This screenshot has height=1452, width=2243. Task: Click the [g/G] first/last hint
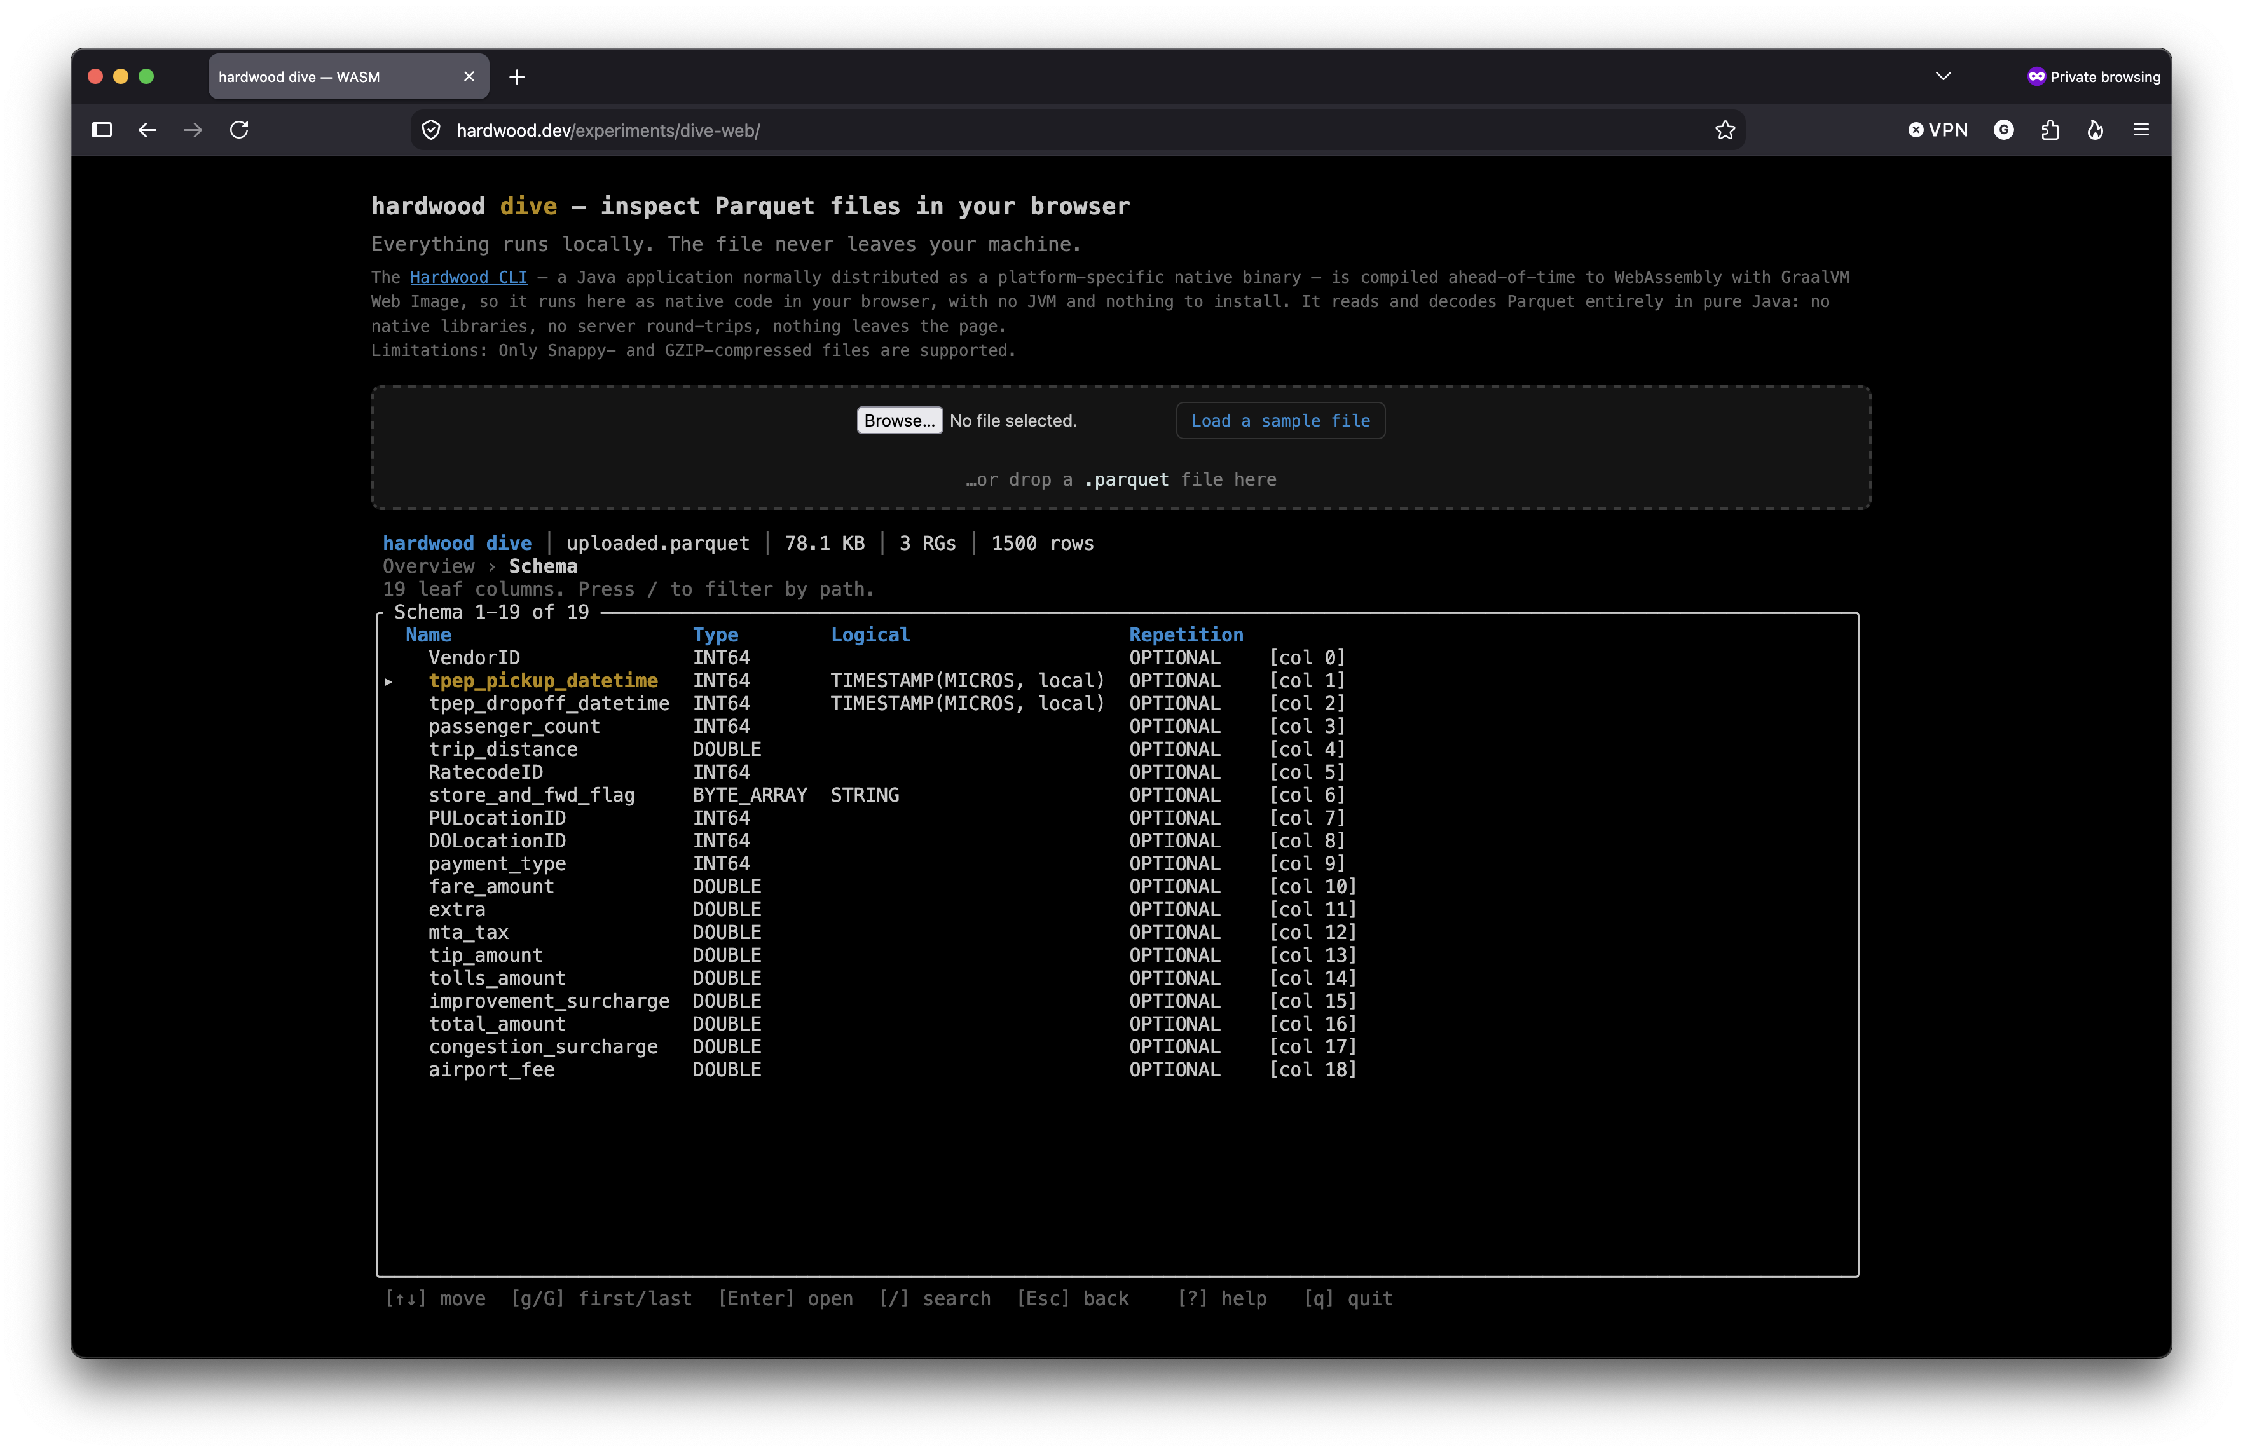(601, 1299)
